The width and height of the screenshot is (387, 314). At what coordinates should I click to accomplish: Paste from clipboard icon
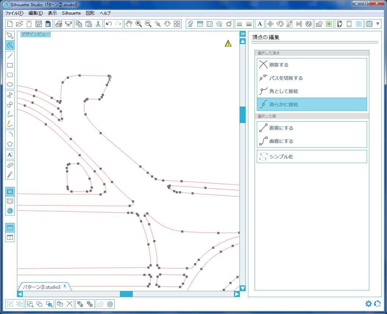pos(88,24)
